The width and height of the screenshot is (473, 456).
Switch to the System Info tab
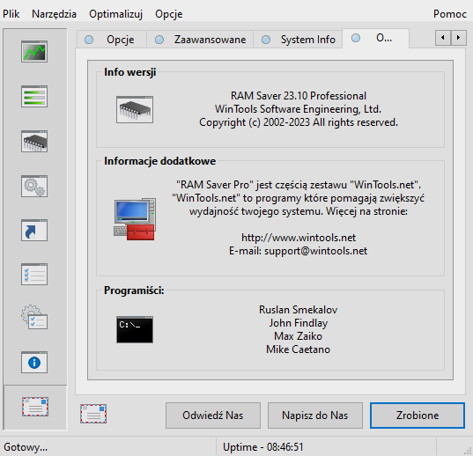298,40
